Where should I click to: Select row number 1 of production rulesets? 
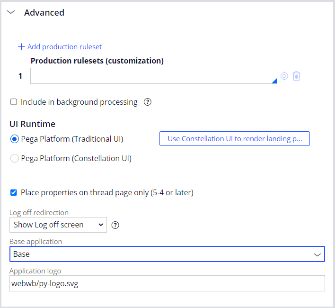coord(20,76)
